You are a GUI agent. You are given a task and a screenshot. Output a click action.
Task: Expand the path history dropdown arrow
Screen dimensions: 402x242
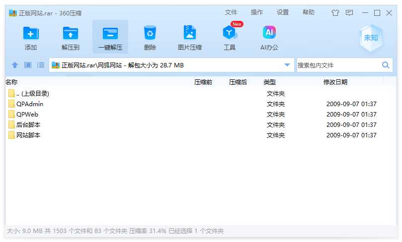click(287, 65)
